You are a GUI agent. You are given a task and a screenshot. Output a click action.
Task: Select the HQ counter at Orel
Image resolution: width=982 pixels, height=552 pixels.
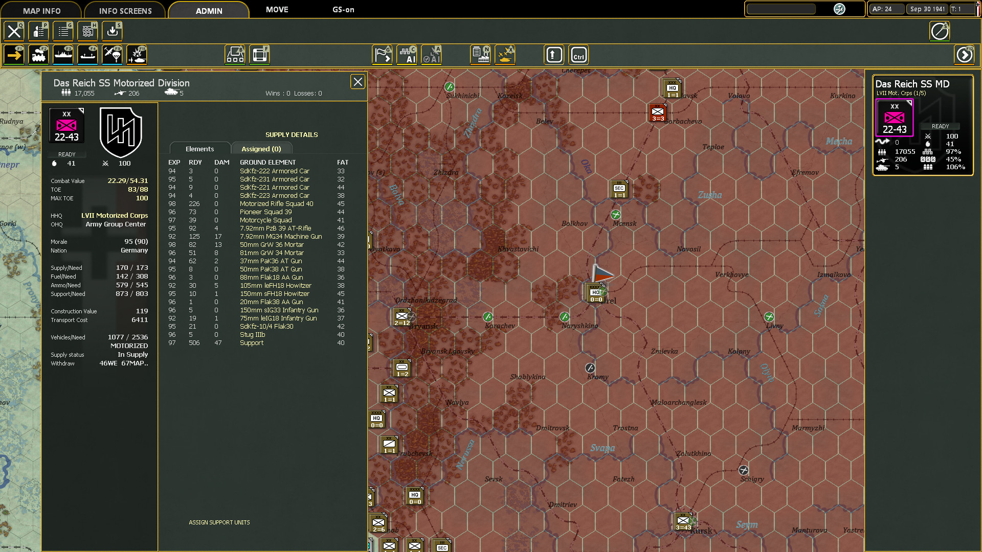596,293
